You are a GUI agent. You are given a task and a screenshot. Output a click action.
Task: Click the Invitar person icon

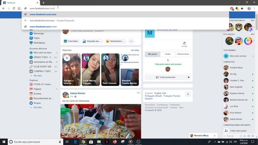click(184, 43)
